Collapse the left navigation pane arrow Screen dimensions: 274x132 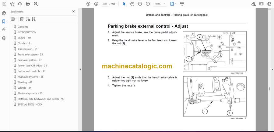click(80, 69)
